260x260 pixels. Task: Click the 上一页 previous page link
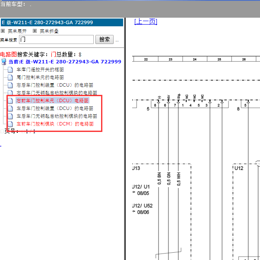pyautogui.click(x=146, y=22)
